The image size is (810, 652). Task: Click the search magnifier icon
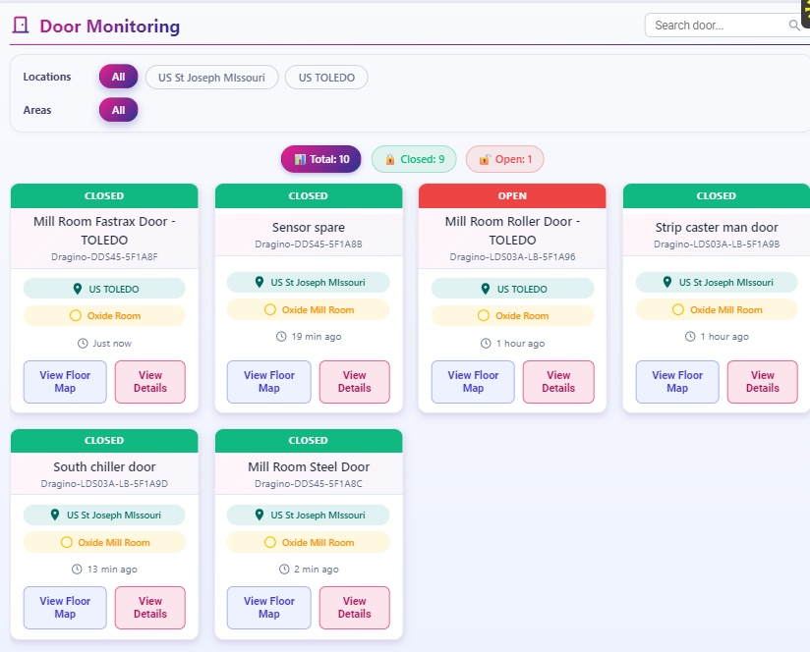796,26
